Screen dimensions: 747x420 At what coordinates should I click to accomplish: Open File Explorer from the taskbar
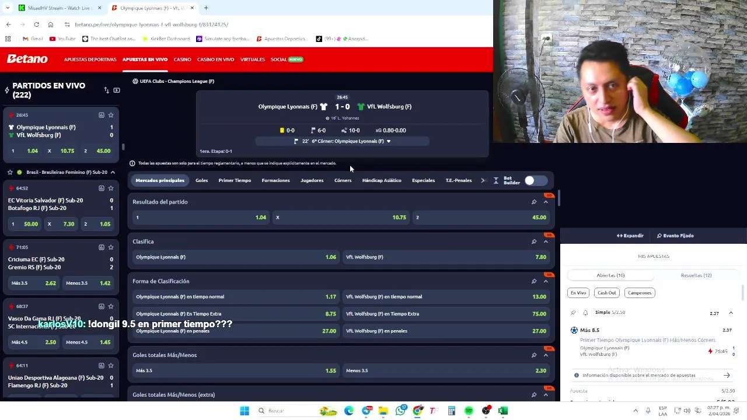(x=383, y=411)
